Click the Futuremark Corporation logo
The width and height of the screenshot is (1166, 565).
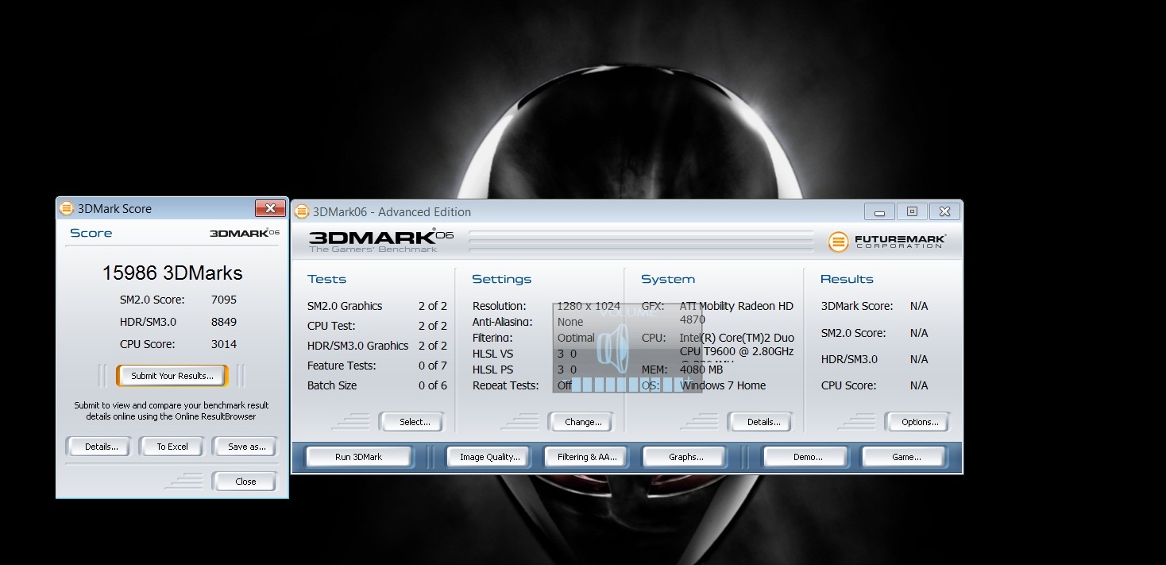[x=887, y=241]
